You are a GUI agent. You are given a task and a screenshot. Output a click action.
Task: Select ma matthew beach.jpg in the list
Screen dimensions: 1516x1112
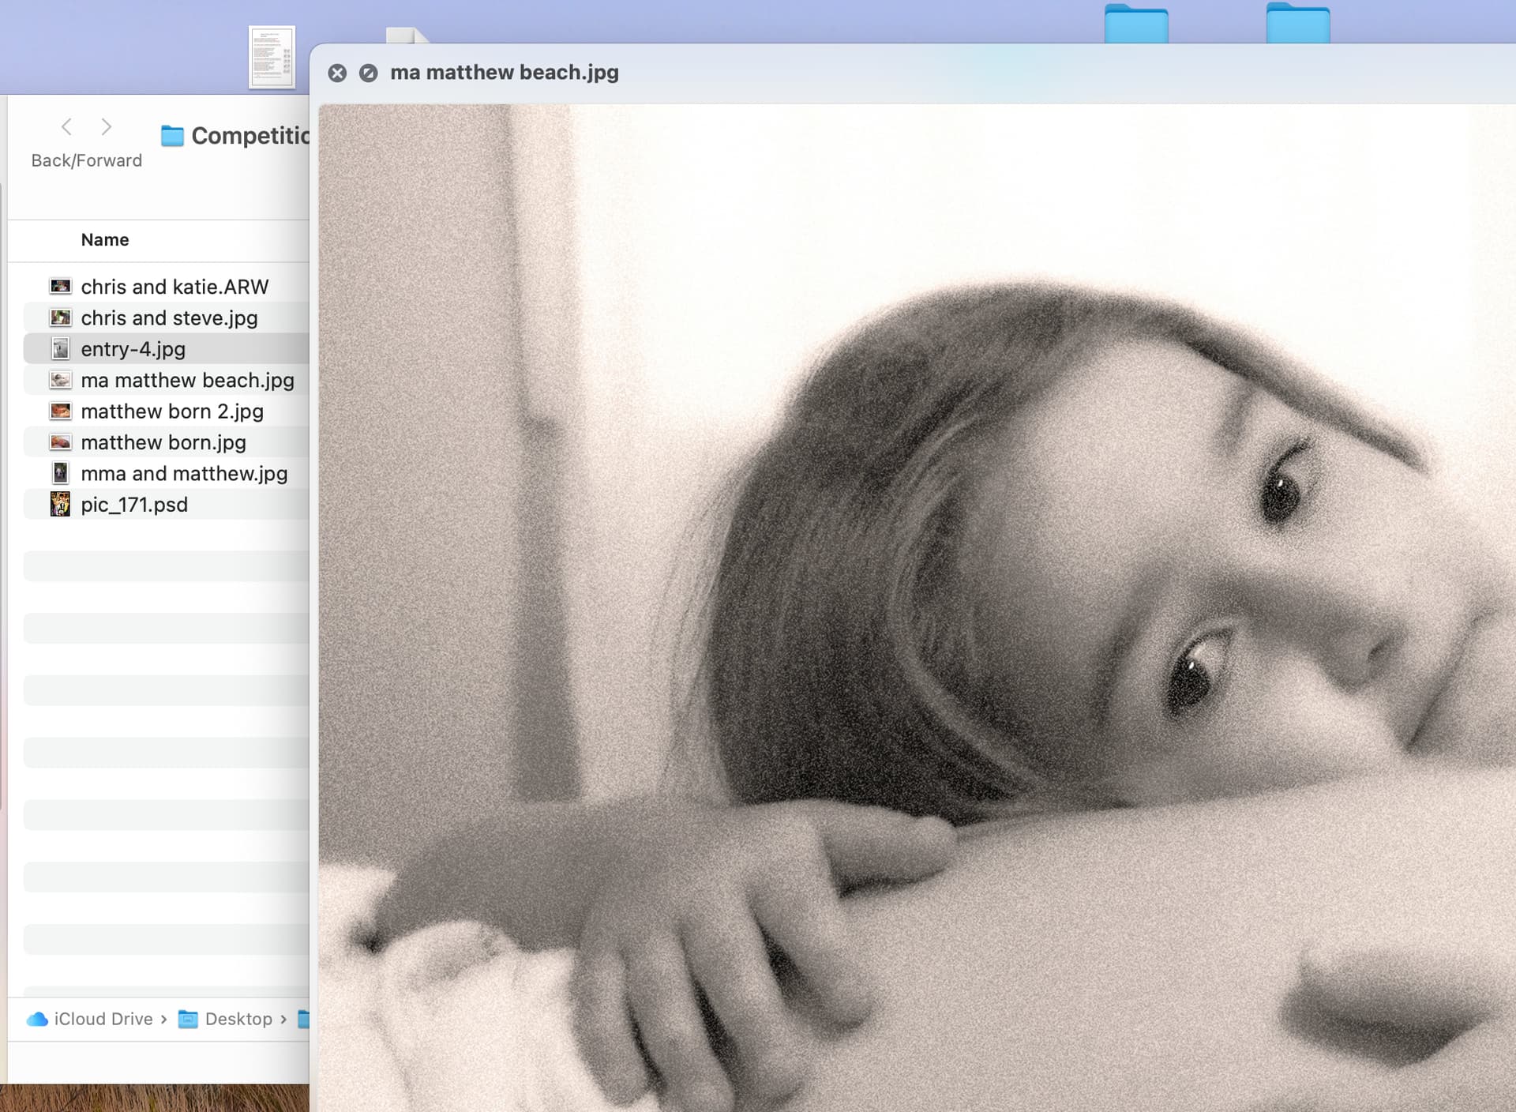point(187,380)
